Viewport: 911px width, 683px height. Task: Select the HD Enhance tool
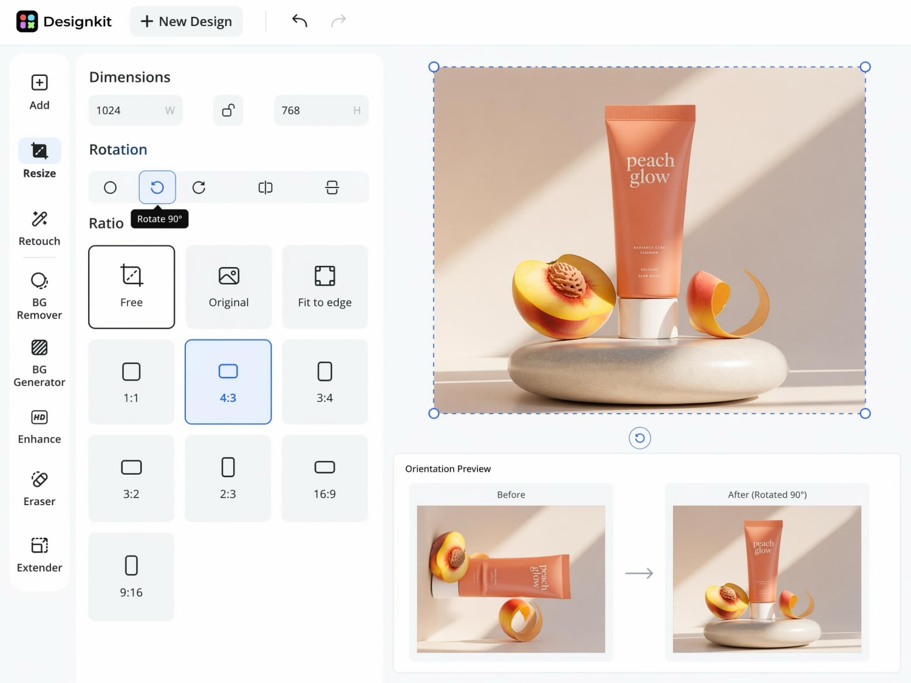tap(39, 427)
